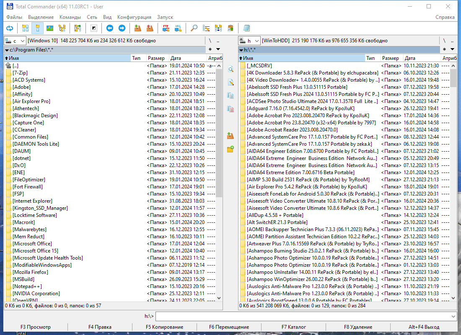Open the Конфигурация menu
The height and width of the screenshot is (335, 461).
coord(134,17)
